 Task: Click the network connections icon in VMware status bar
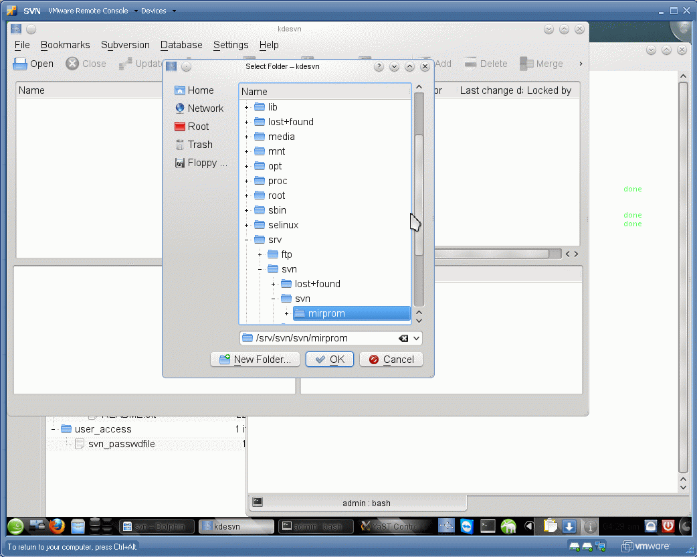[x=601, y=546]
